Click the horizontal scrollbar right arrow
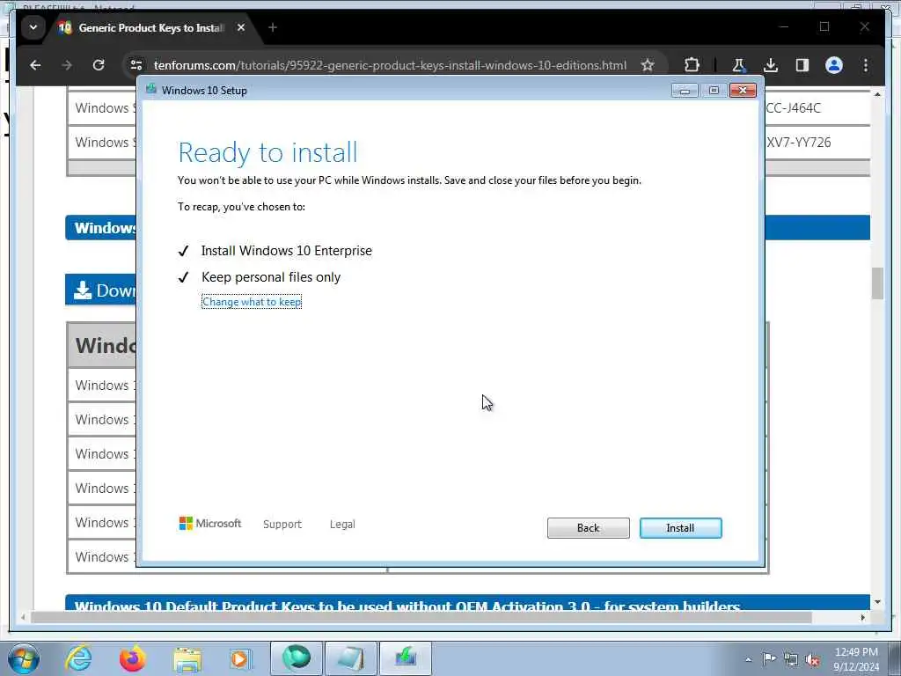The height and width of the screenshot is (676, 901). click(x=862, y=617)
